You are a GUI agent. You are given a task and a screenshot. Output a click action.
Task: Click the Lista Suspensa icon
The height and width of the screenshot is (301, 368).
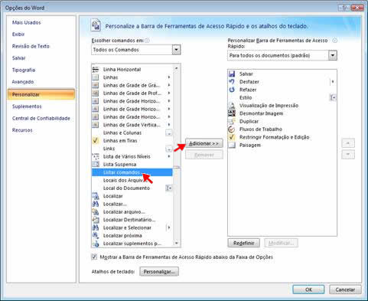96,164
